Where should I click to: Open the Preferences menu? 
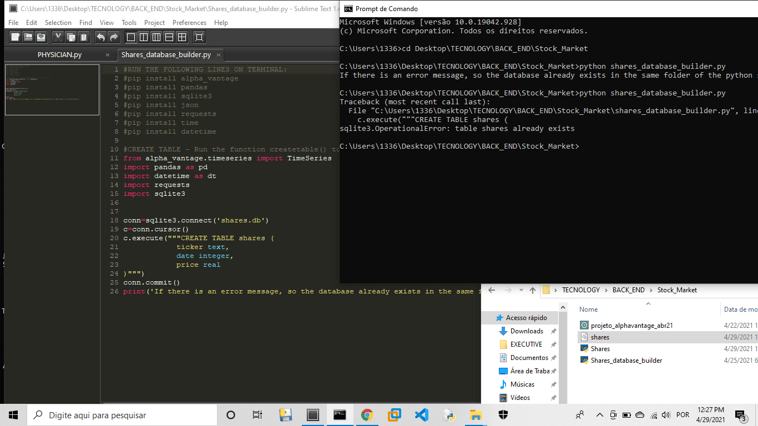(x=189, y=23)
